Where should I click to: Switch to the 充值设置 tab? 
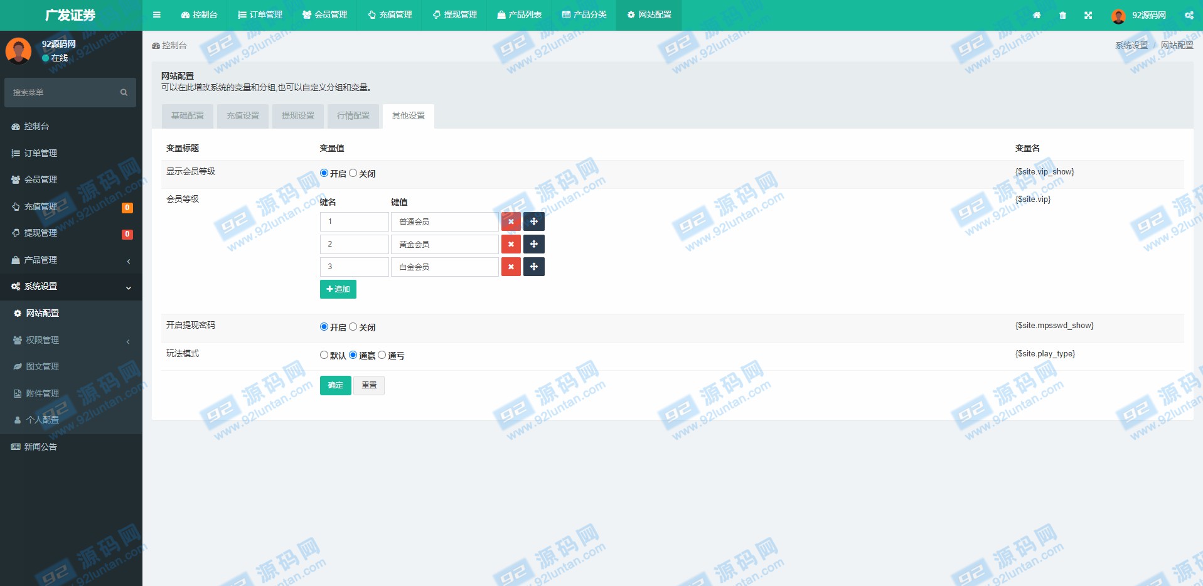pos(243,116)
